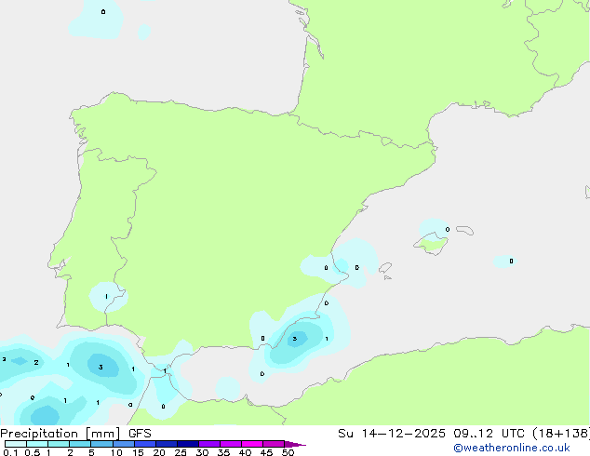This screenshot has width=590, height=456.
Task: Click the '45' legend value
Action: pyautogui.click(x=266, y=452)
